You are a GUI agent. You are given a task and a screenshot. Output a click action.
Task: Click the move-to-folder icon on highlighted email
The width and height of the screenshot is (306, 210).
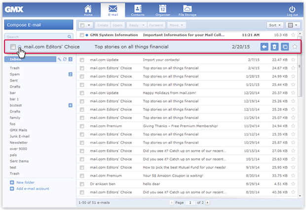[285, 47]
